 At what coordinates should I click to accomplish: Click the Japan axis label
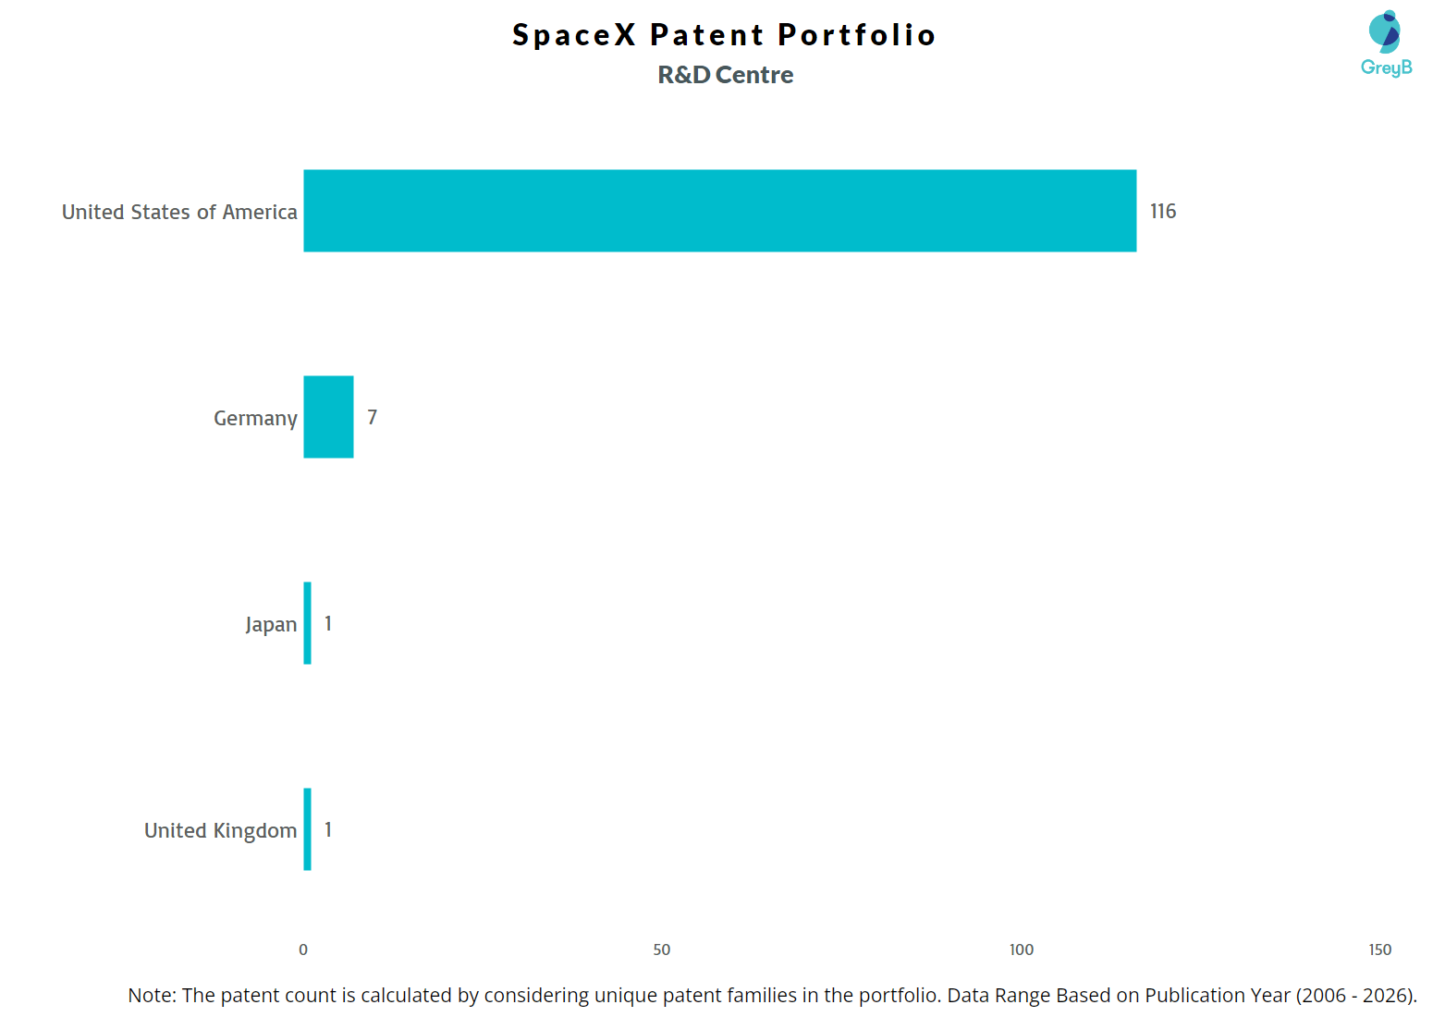271,624
